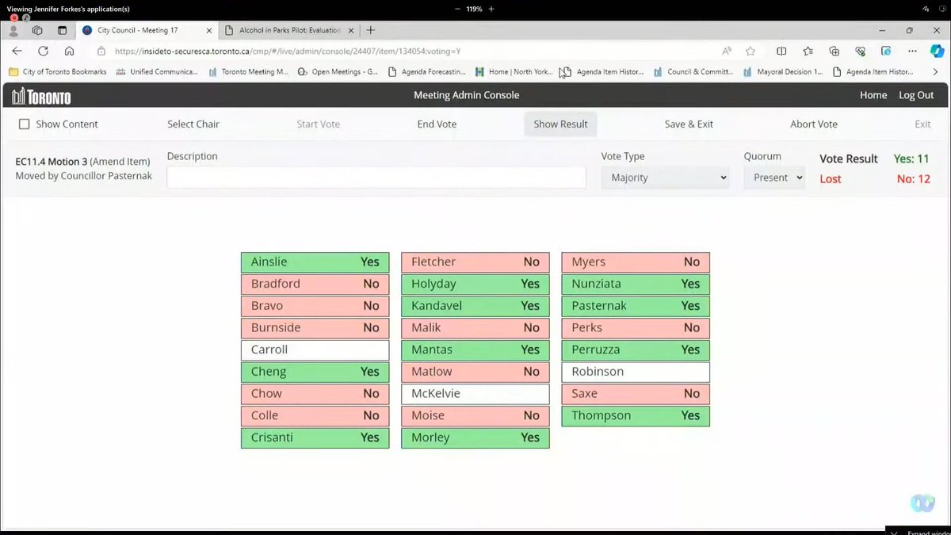Click the EC11.4 Motion 3 label

52,162
